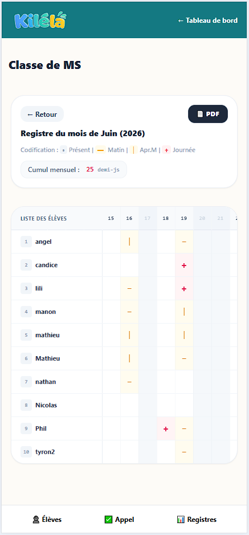
Task: Click the Cumul mensuel 25 demi-js badge
Action: coord(74,170)
